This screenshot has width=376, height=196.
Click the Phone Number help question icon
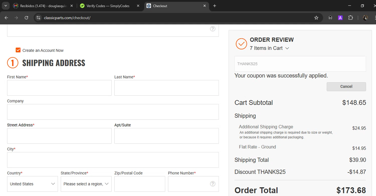click(x=213, y=184)
